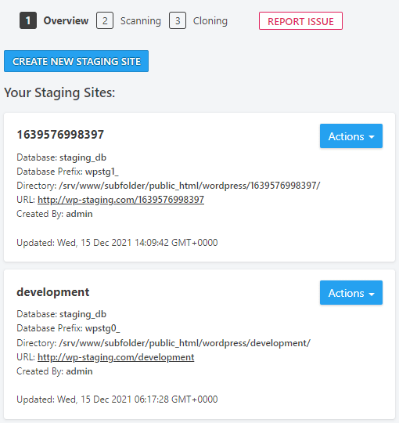Click the REPORT ISSUE button
Screen dimensions: 399x423
click(x=300, y=21)
